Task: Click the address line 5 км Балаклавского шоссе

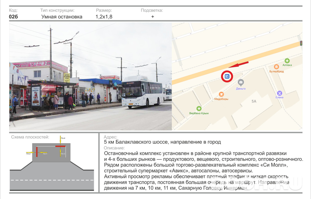Action: pyautogui.click(x=162, y=142)
